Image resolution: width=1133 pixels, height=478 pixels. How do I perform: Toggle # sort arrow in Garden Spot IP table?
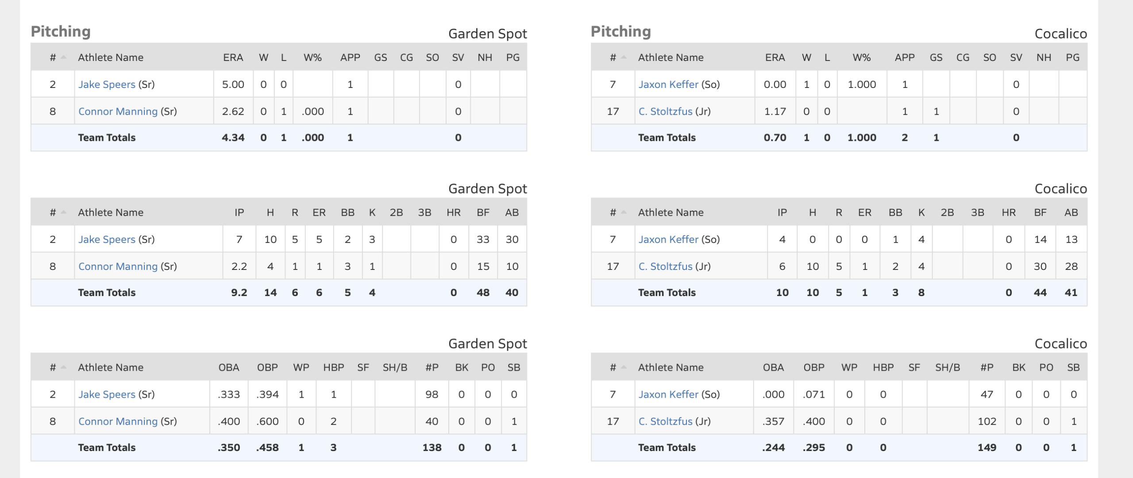click(x=63, y=212)
